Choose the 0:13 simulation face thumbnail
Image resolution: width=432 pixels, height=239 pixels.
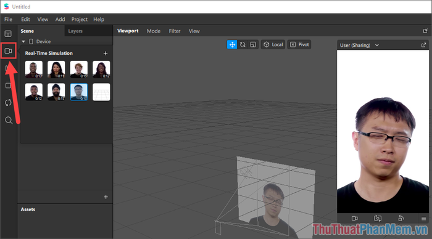pos(34,70)
